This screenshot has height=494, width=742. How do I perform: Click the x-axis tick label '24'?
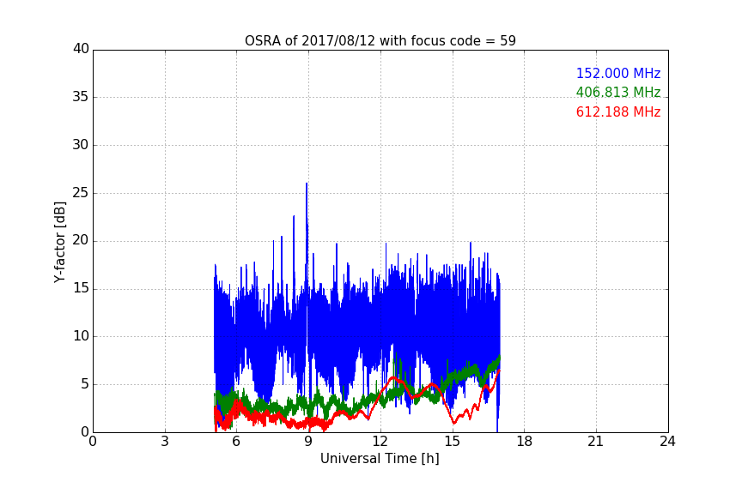tap(667, 442)
